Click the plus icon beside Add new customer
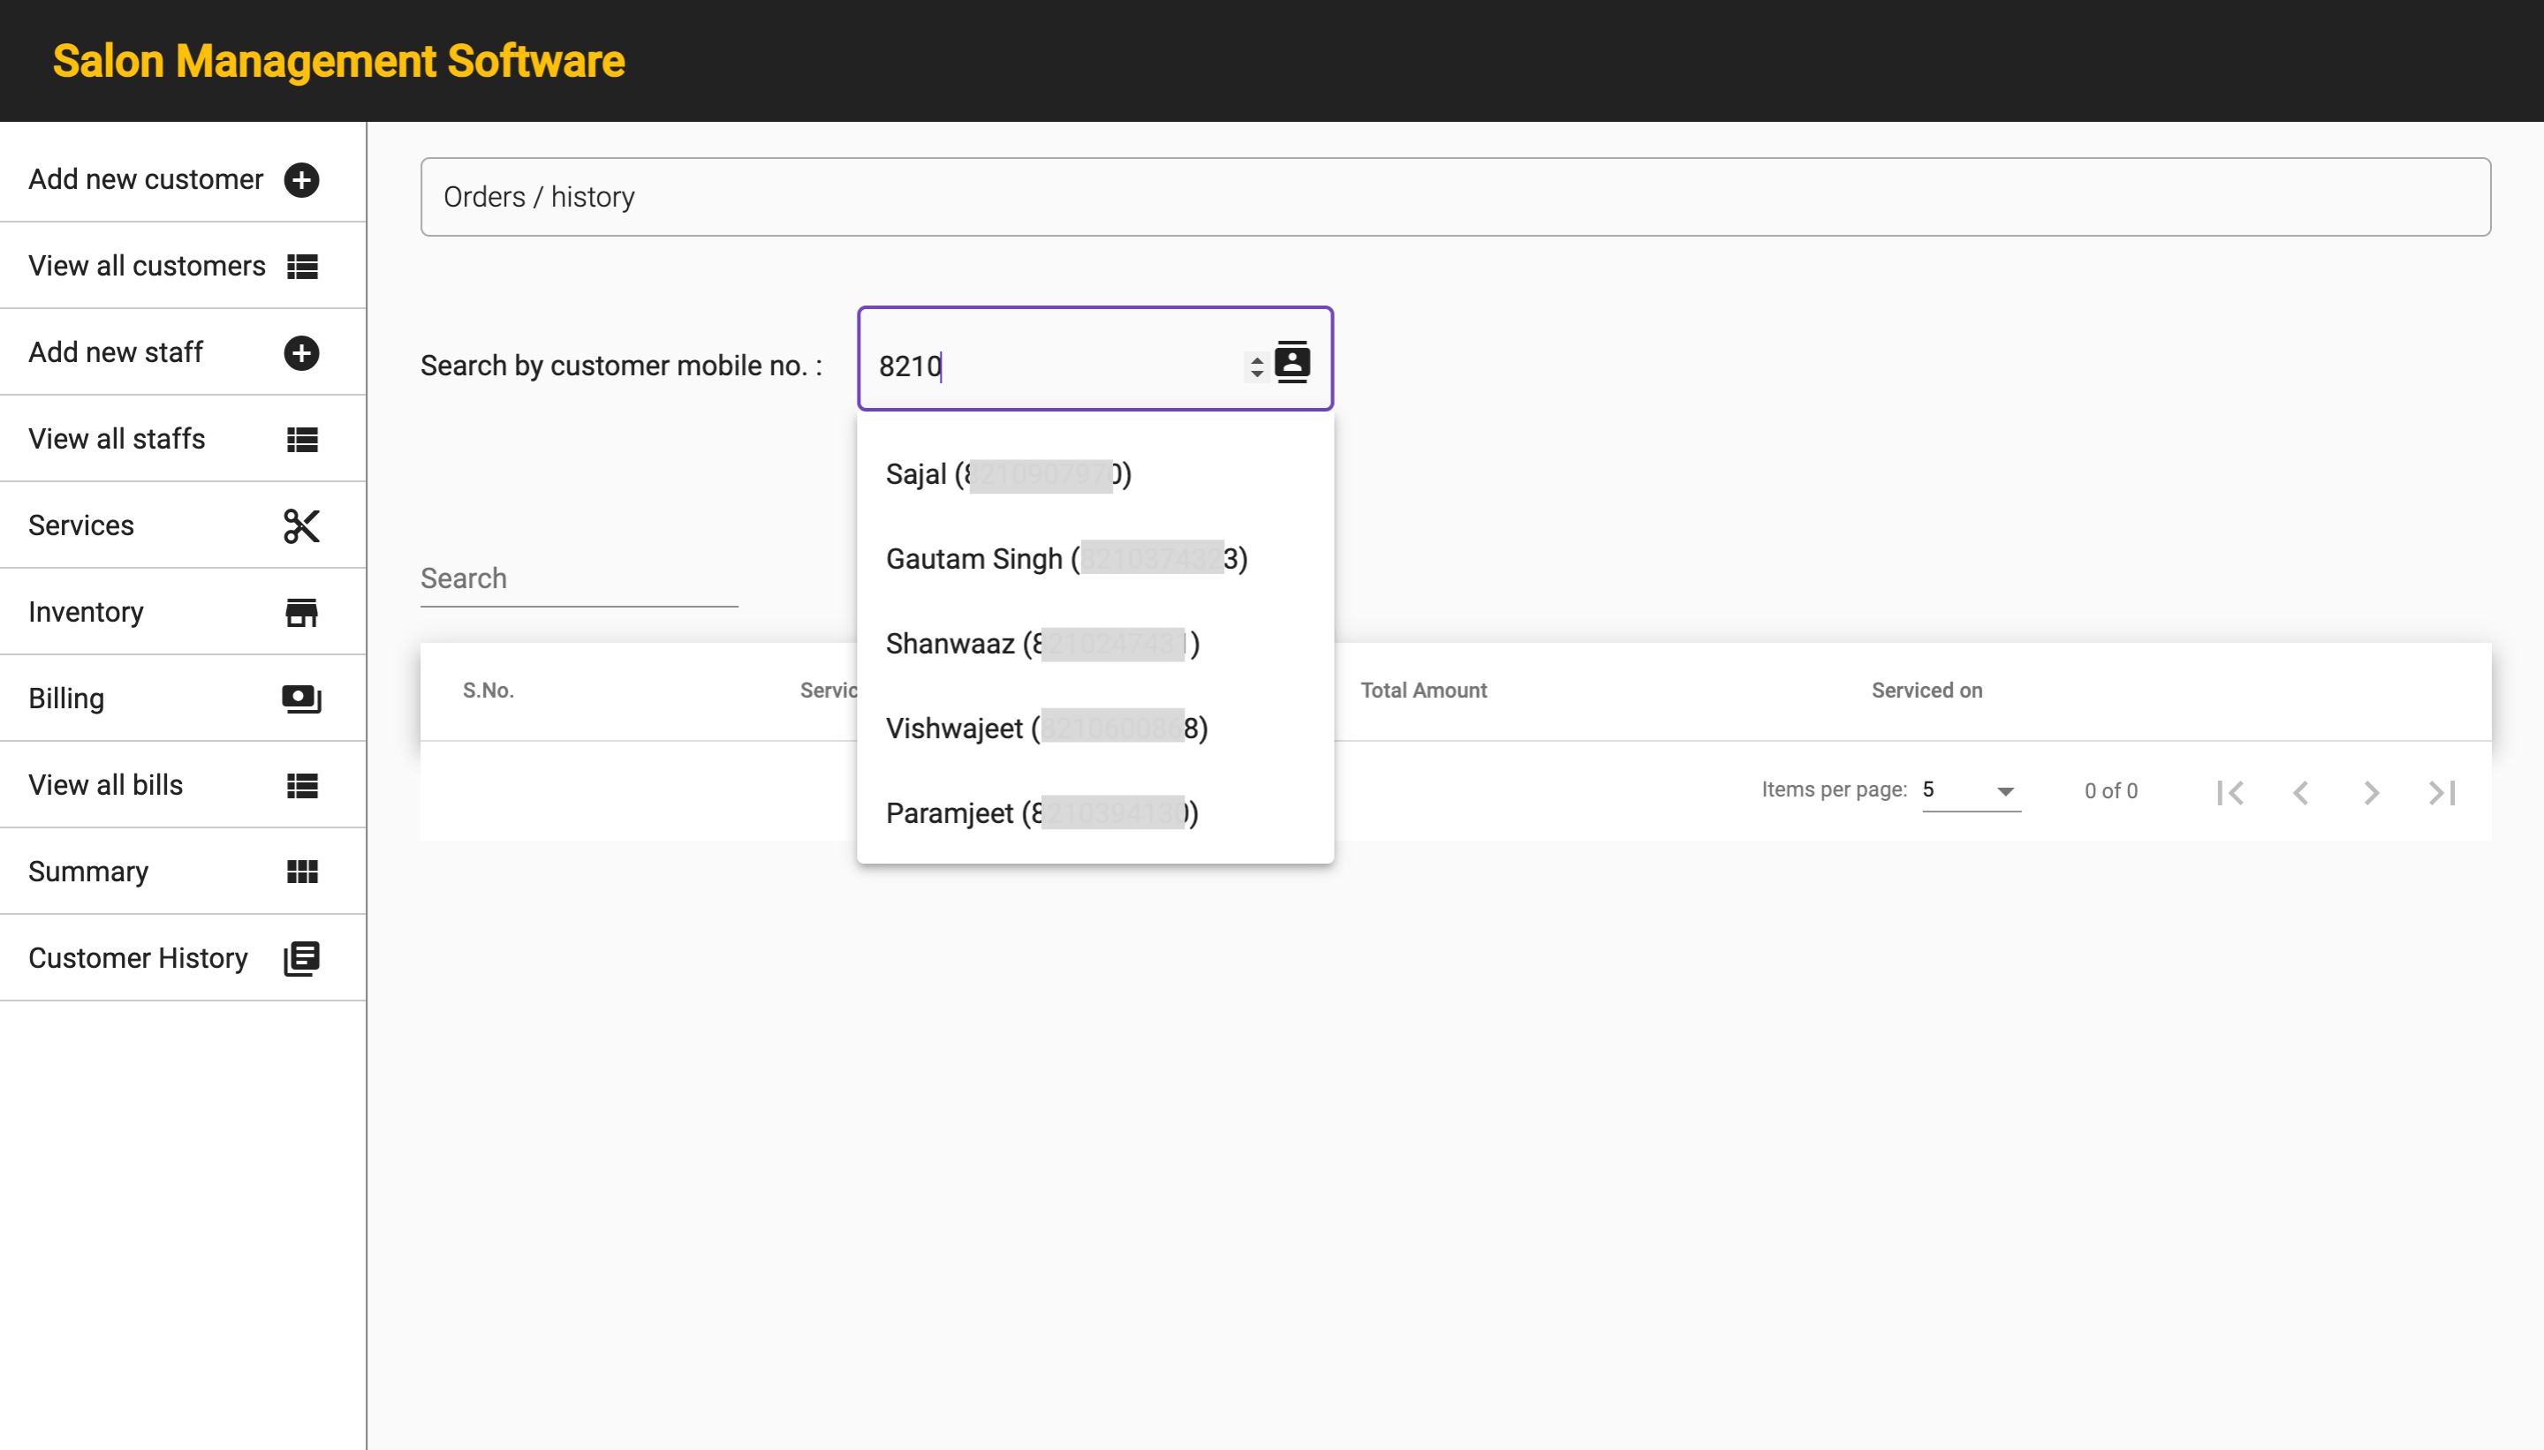The width and height of the screenshot is (2544, 1450). [301, 180]
